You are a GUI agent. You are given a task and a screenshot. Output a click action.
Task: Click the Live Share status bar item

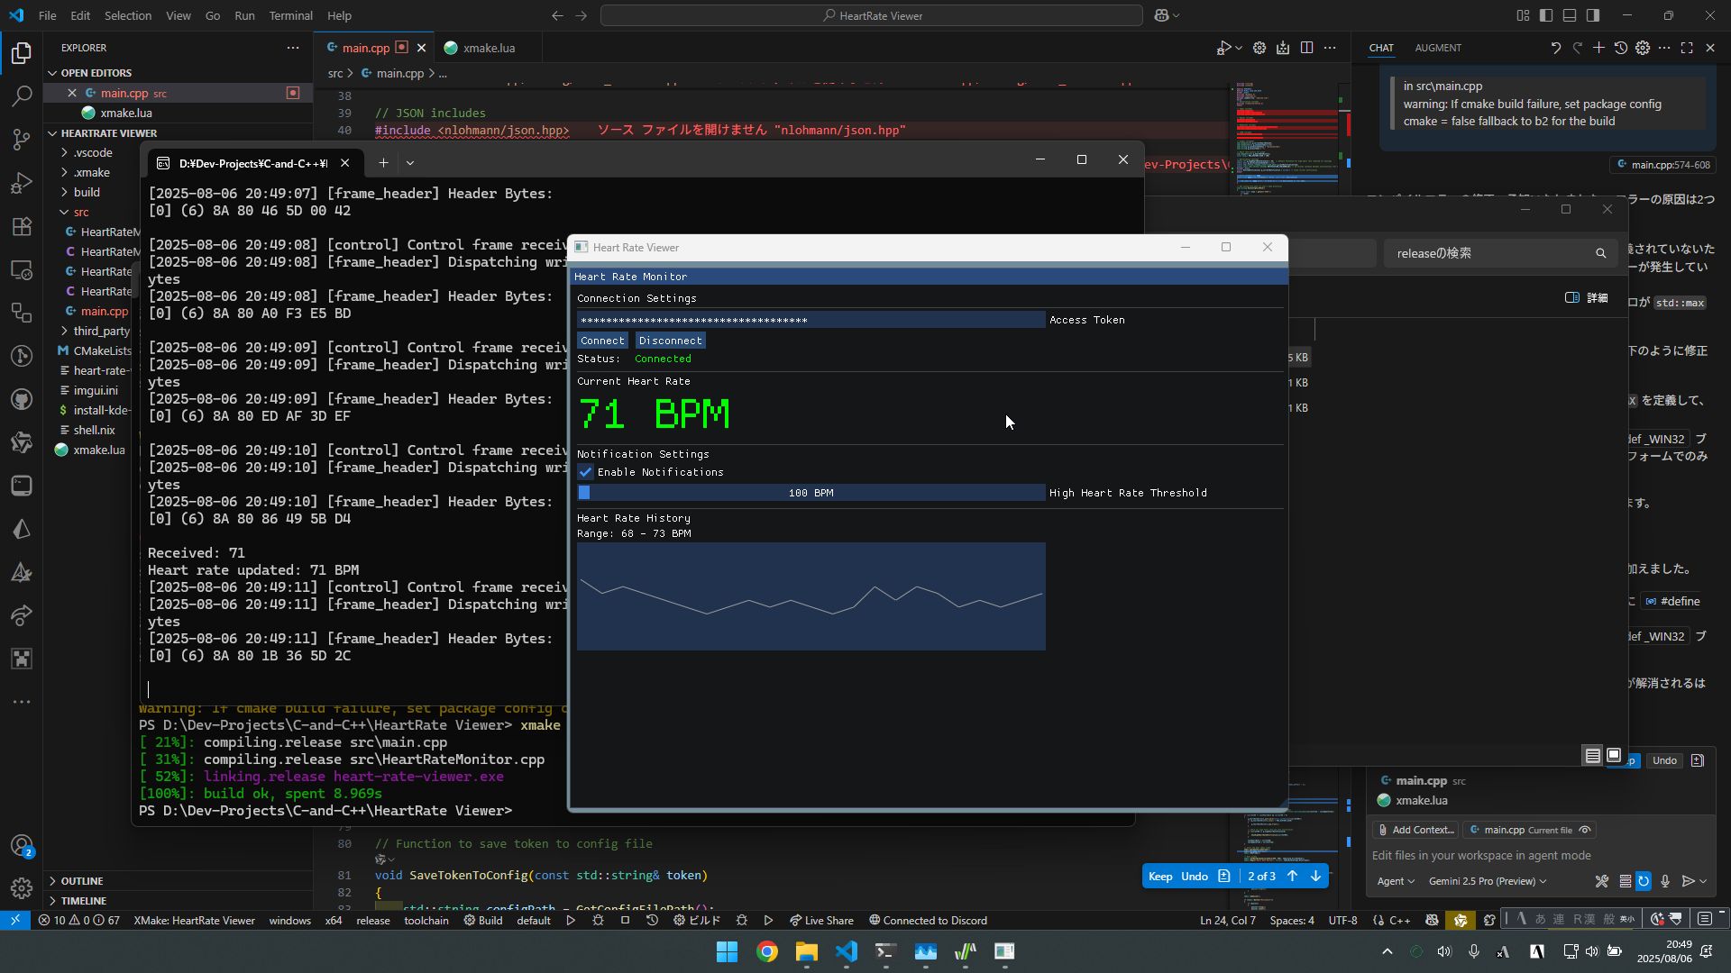pyautogui.click(x=821, y=921)
